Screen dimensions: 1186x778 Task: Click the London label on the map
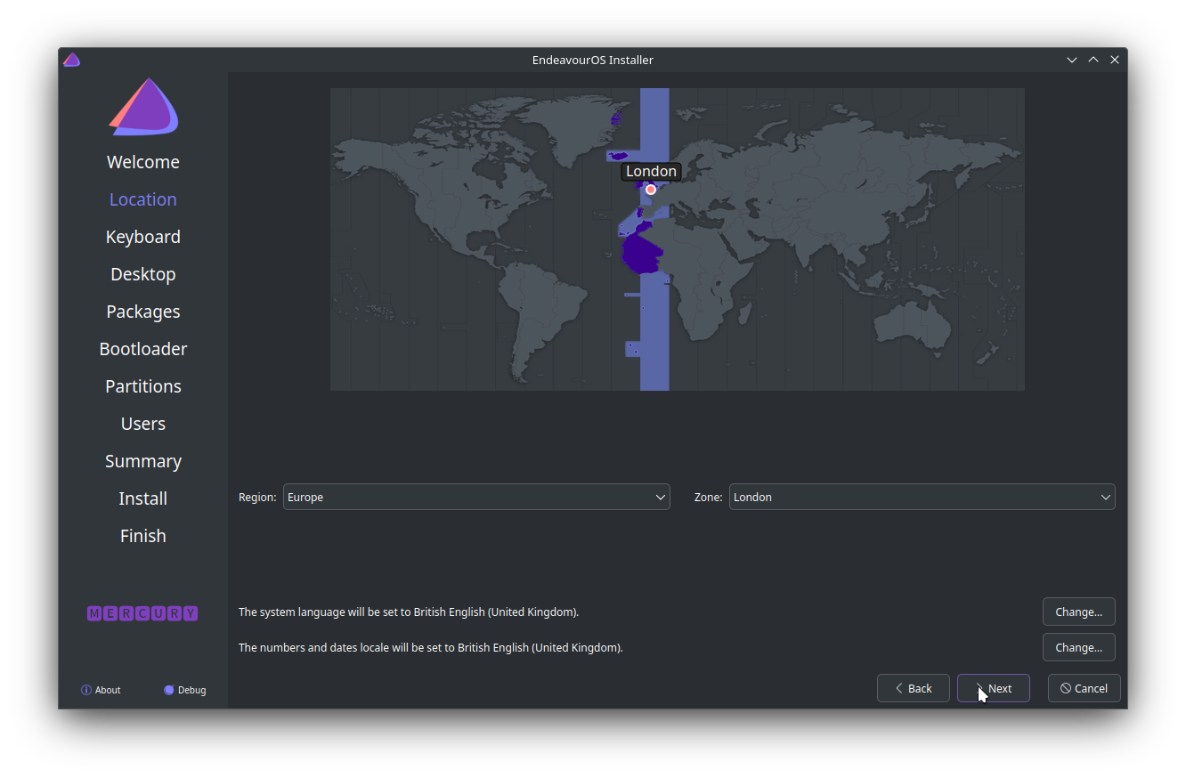[651, 171]
